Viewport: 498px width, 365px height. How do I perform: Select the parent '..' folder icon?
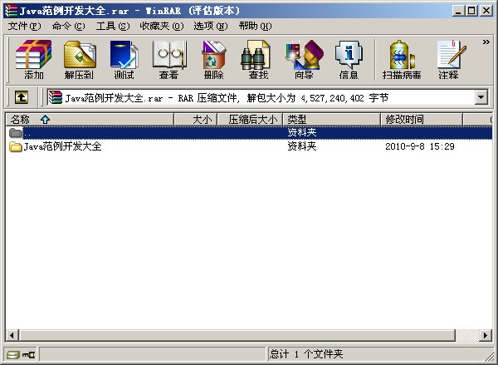15,132
